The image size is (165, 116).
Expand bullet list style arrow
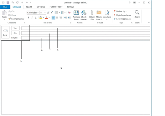click(x=59, y=13)
